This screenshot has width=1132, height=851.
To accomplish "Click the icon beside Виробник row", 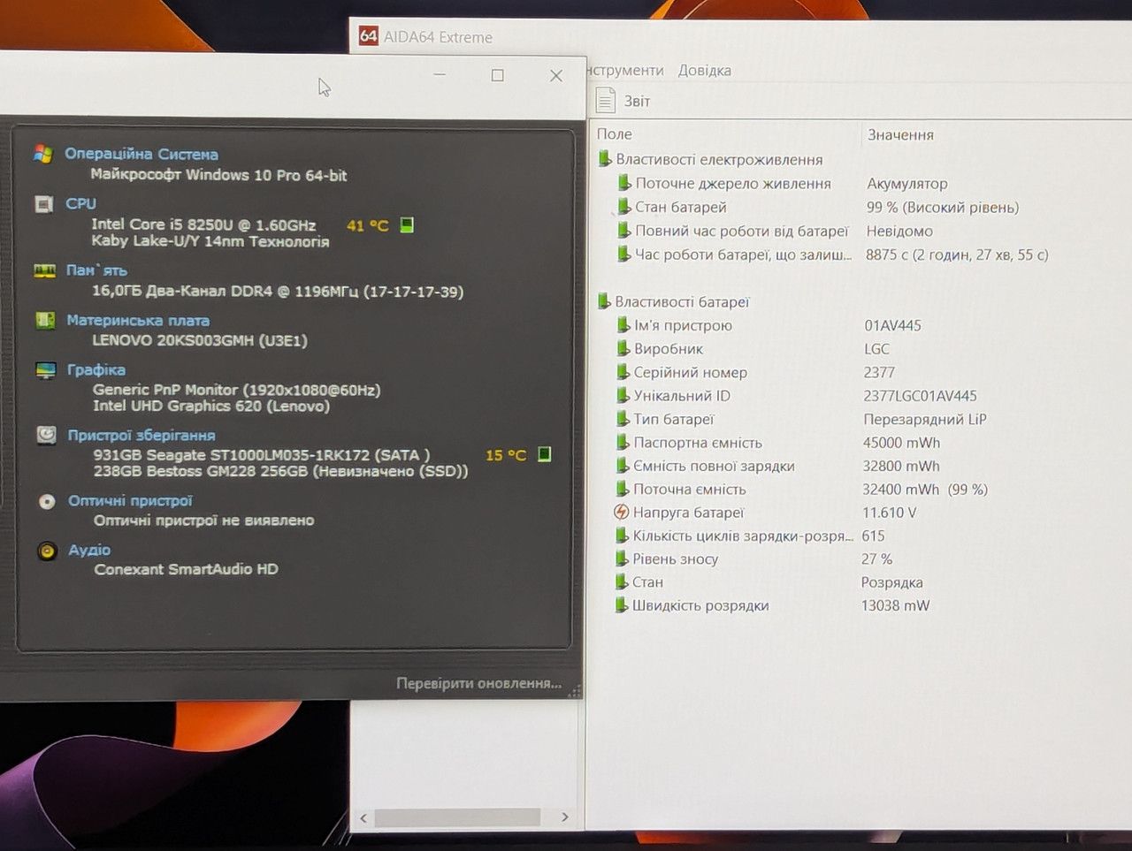I will tap(623, 348).
